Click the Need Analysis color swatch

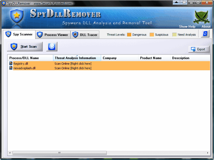click(x=174, y=35)
